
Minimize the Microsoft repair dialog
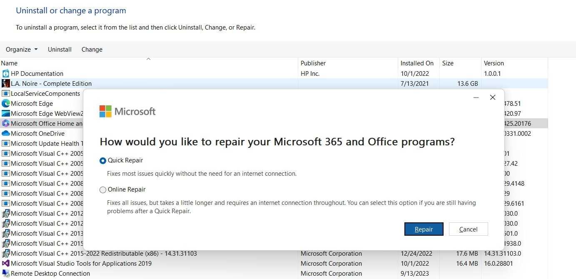476,97
